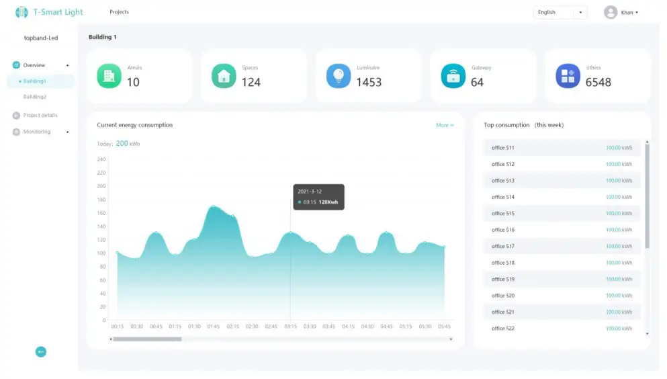Click the others count 6548
The image size is (667, 379).
[x=598, y=82]
